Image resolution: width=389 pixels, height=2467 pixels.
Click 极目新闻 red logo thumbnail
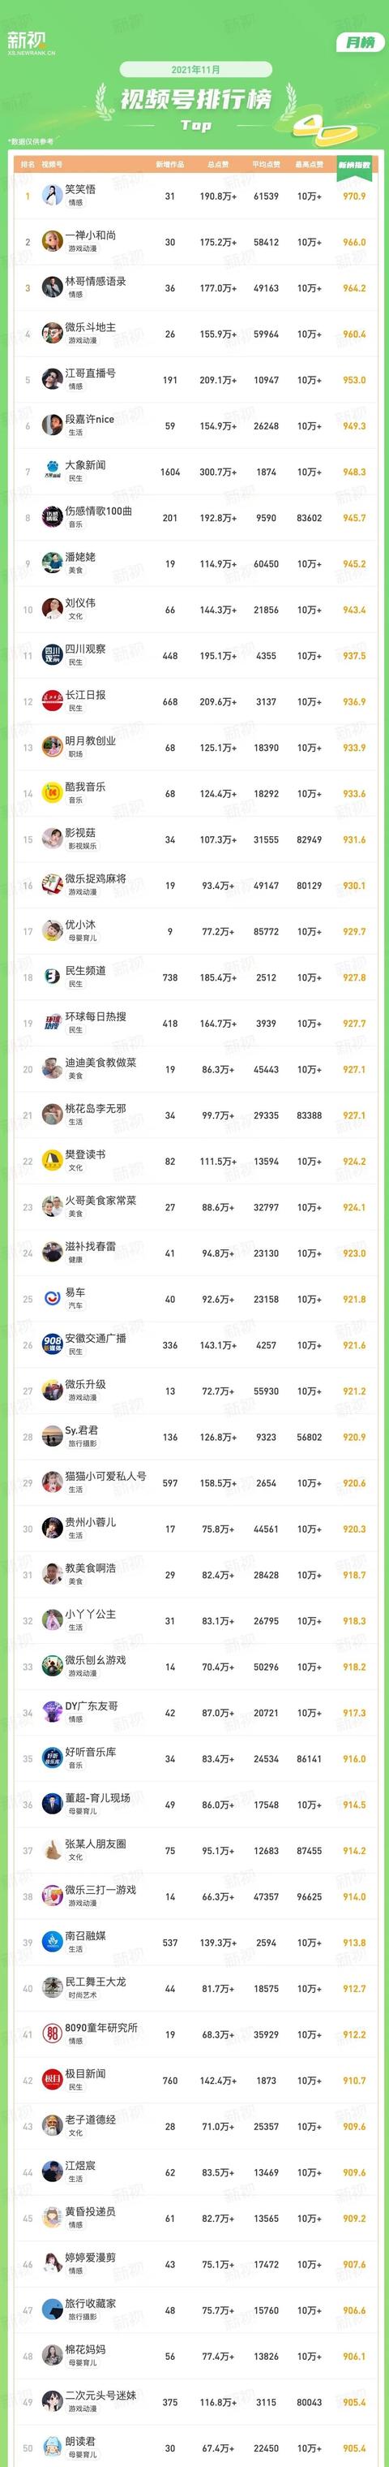click(x=52, y=2081)
